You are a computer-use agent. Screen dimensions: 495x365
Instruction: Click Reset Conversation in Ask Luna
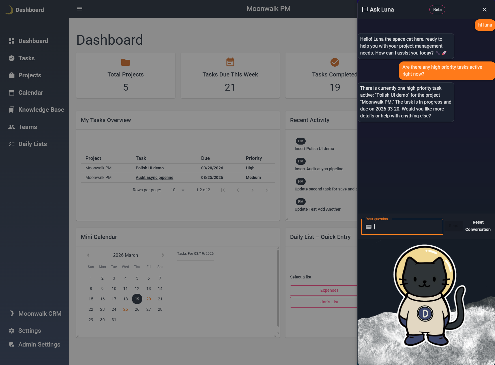click(478, 226)
